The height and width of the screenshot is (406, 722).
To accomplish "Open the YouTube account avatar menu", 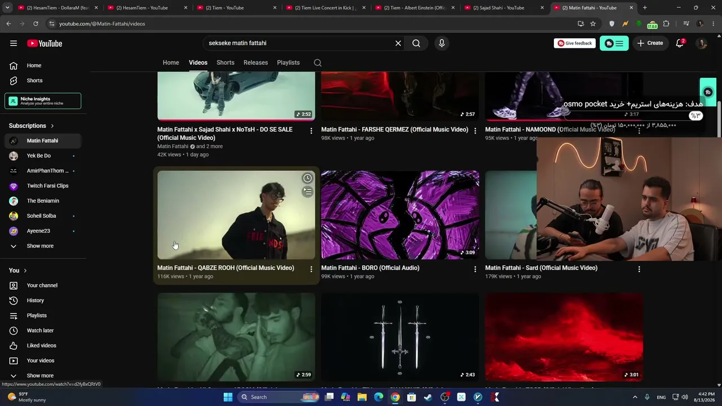I will pyautogui.click(x=702, y=43).
